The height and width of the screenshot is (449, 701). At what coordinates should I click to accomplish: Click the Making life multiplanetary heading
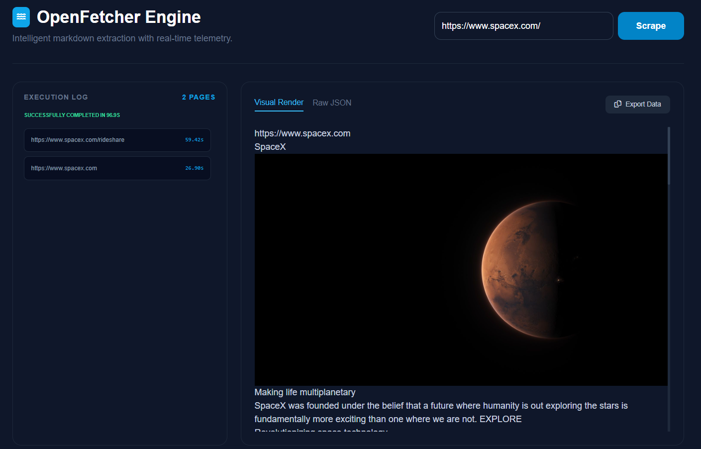tap(305, 392)
